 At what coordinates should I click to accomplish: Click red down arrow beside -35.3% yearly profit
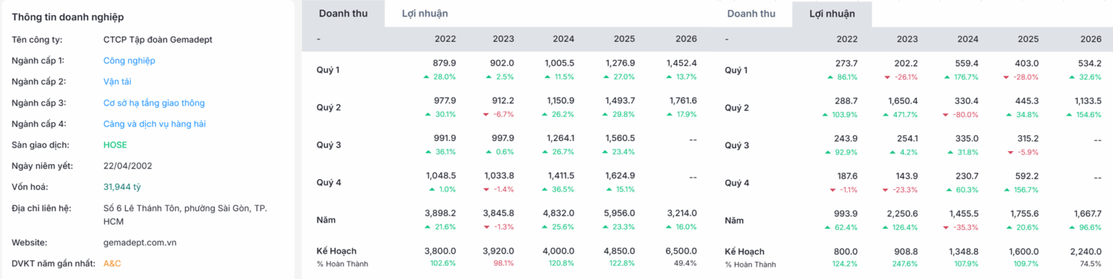coord(946,228)
